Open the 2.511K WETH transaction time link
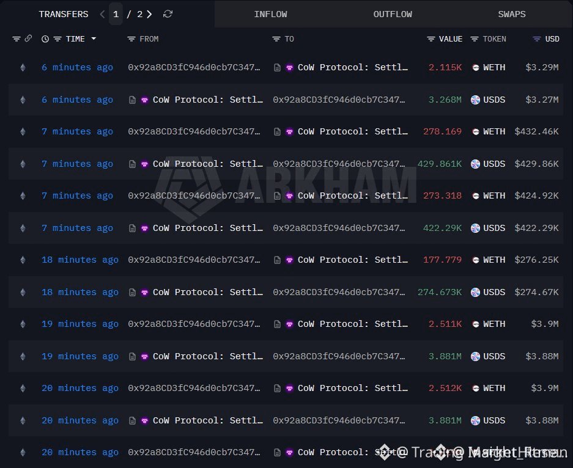573x468 pixels. click(80, 324)
